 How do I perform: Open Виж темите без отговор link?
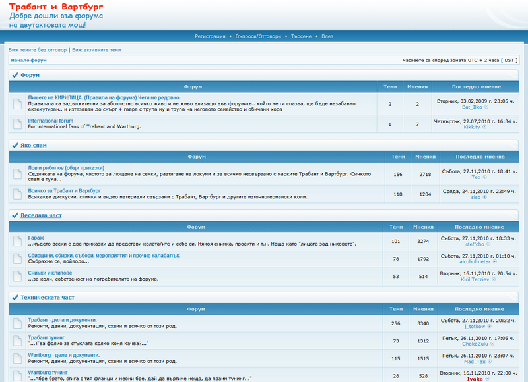[x=38, y=50]
